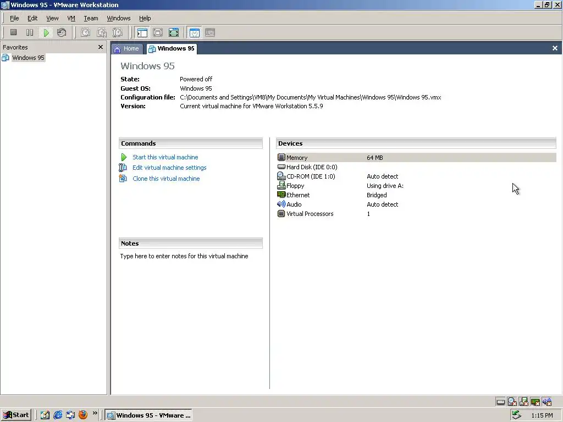This screenshot has width=563, height=422.
Task: Open the View menu
Action: pyautogui.click(x=52, y=18)
